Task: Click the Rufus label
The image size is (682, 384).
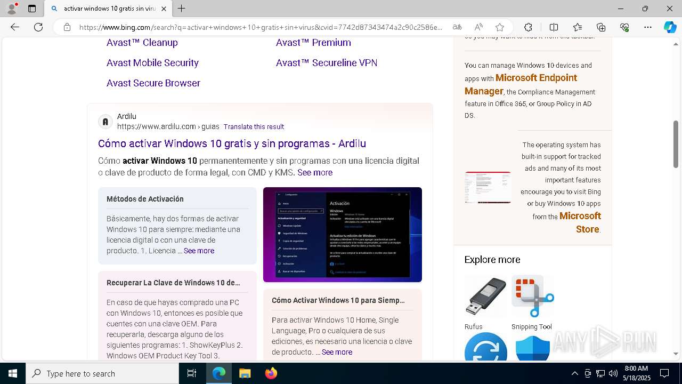Action: click(473, 327)
